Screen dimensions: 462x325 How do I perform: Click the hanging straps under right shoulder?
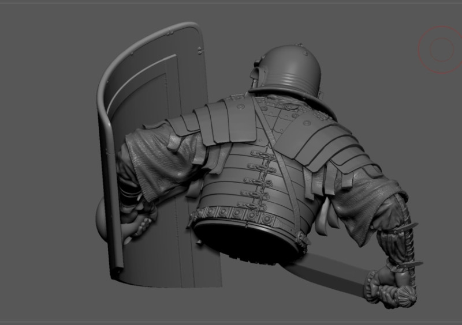pyautogui.click(x=335, y=180)
